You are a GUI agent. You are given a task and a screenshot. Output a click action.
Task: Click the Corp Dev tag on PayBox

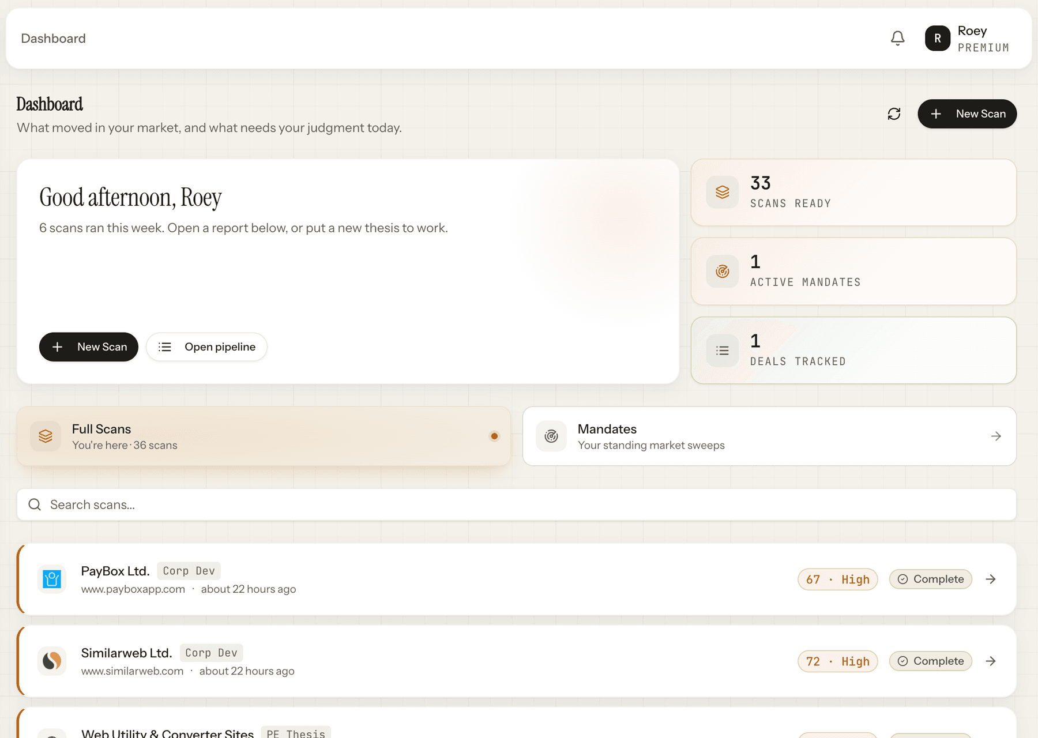189,571
